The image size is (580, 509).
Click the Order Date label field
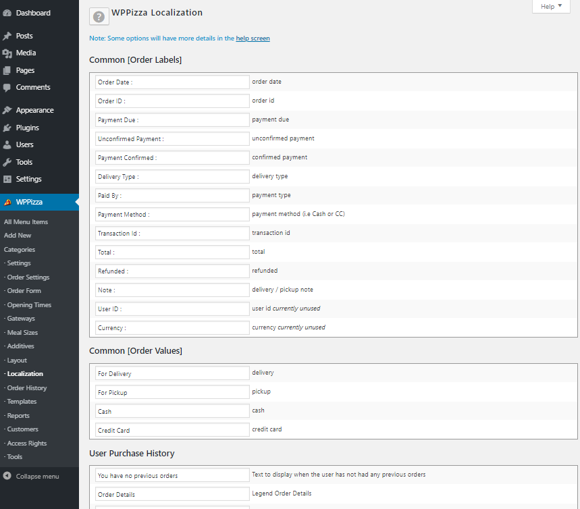(173, 82)
